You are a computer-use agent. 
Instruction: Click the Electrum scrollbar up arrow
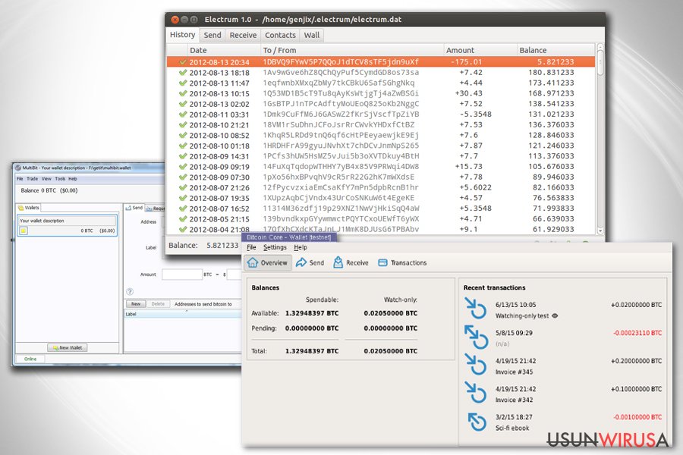point(600,46)
